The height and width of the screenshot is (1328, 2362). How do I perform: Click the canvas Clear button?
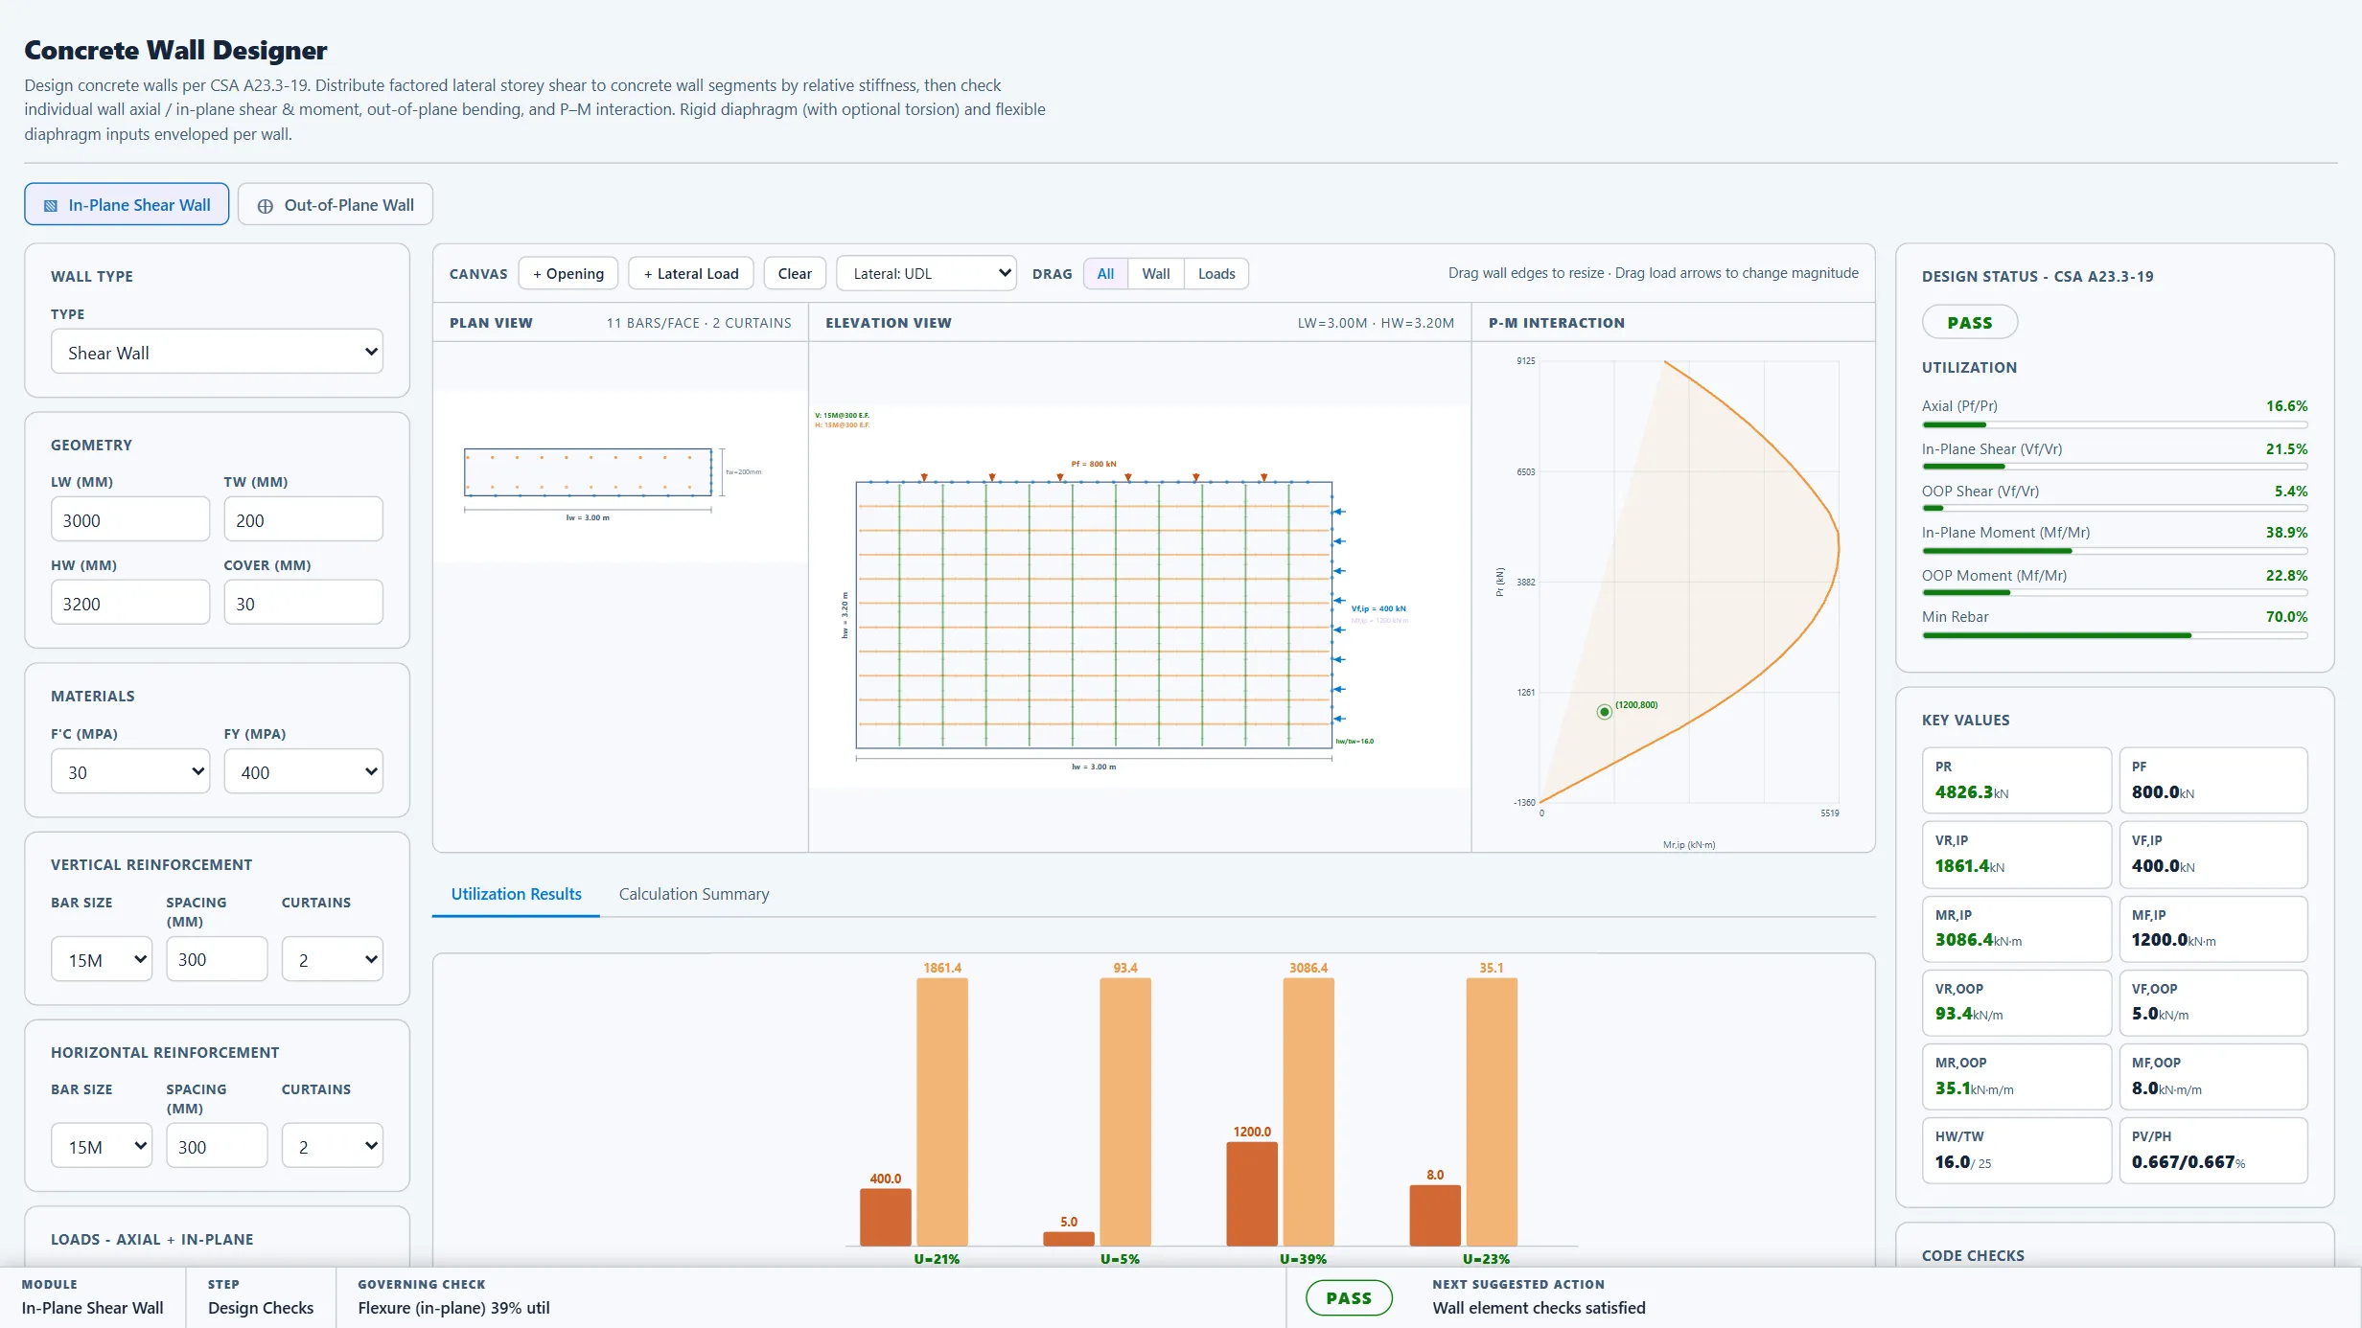[x=795, y=274]
